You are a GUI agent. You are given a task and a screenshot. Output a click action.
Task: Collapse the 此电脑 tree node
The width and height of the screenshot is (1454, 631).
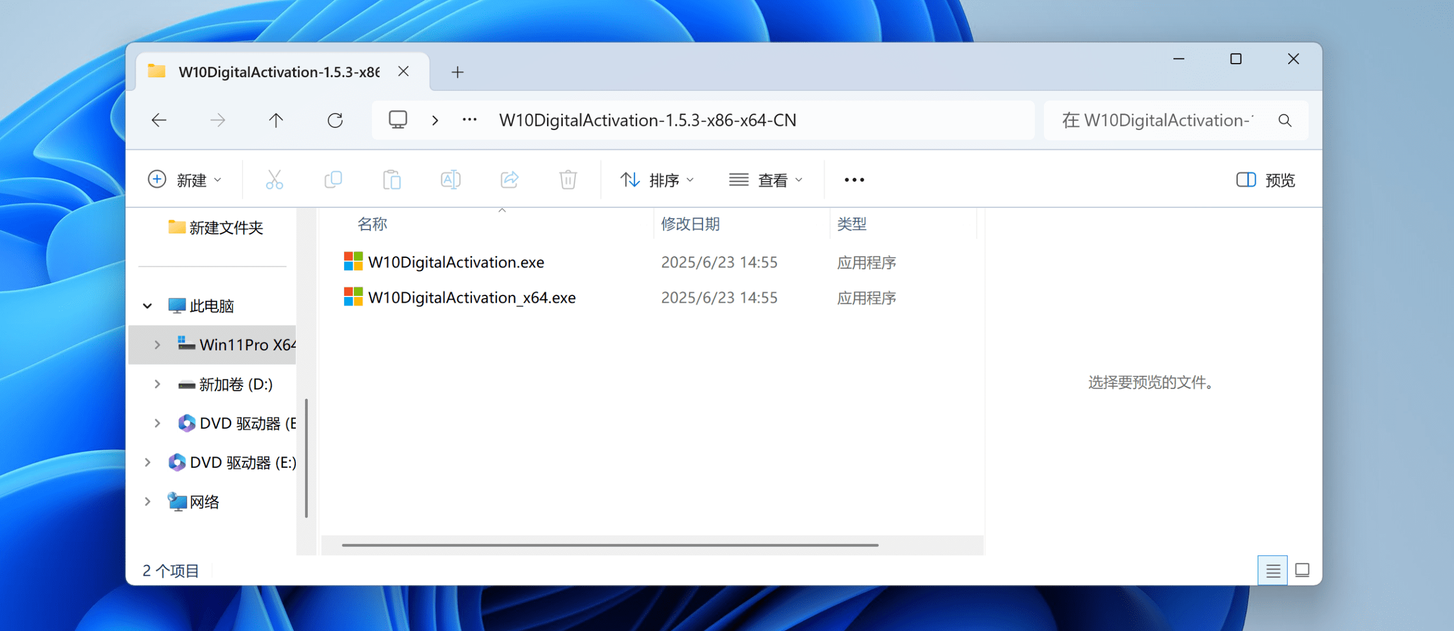point(148,306)
